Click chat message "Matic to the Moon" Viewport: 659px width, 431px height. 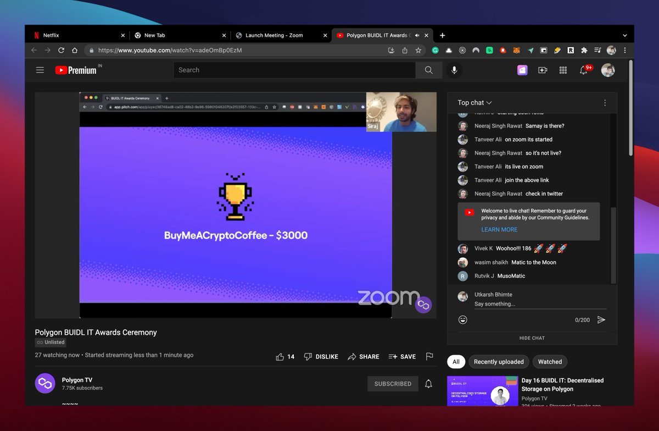pyautogui.click(x=534, y=262)
